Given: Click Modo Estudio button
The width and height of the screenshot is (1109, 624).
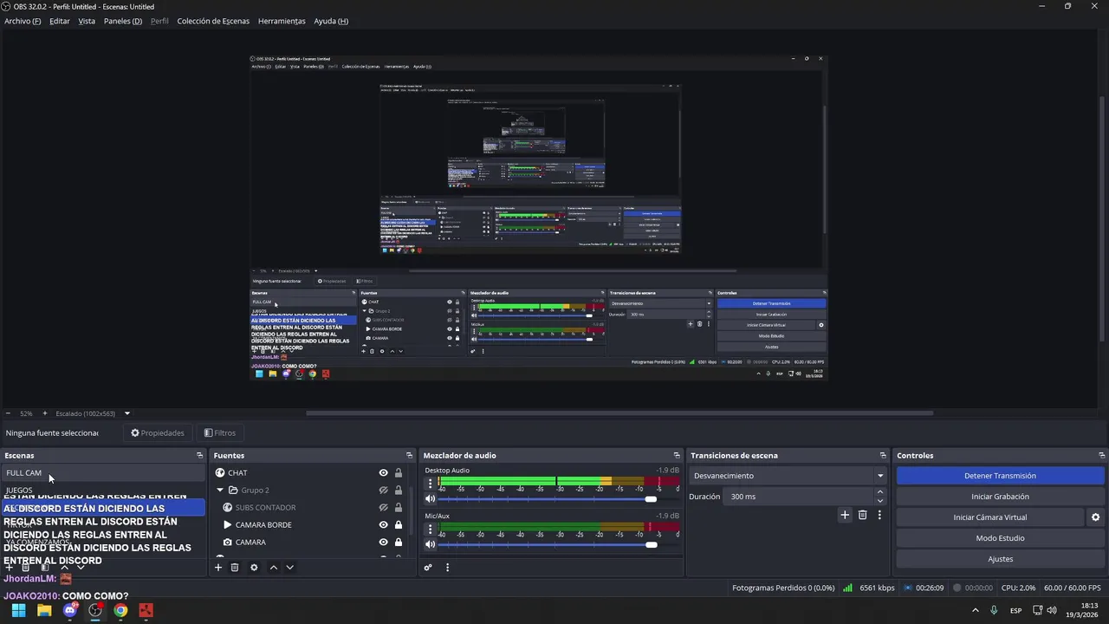Looking at the screenshot, I should point(1000,538).
